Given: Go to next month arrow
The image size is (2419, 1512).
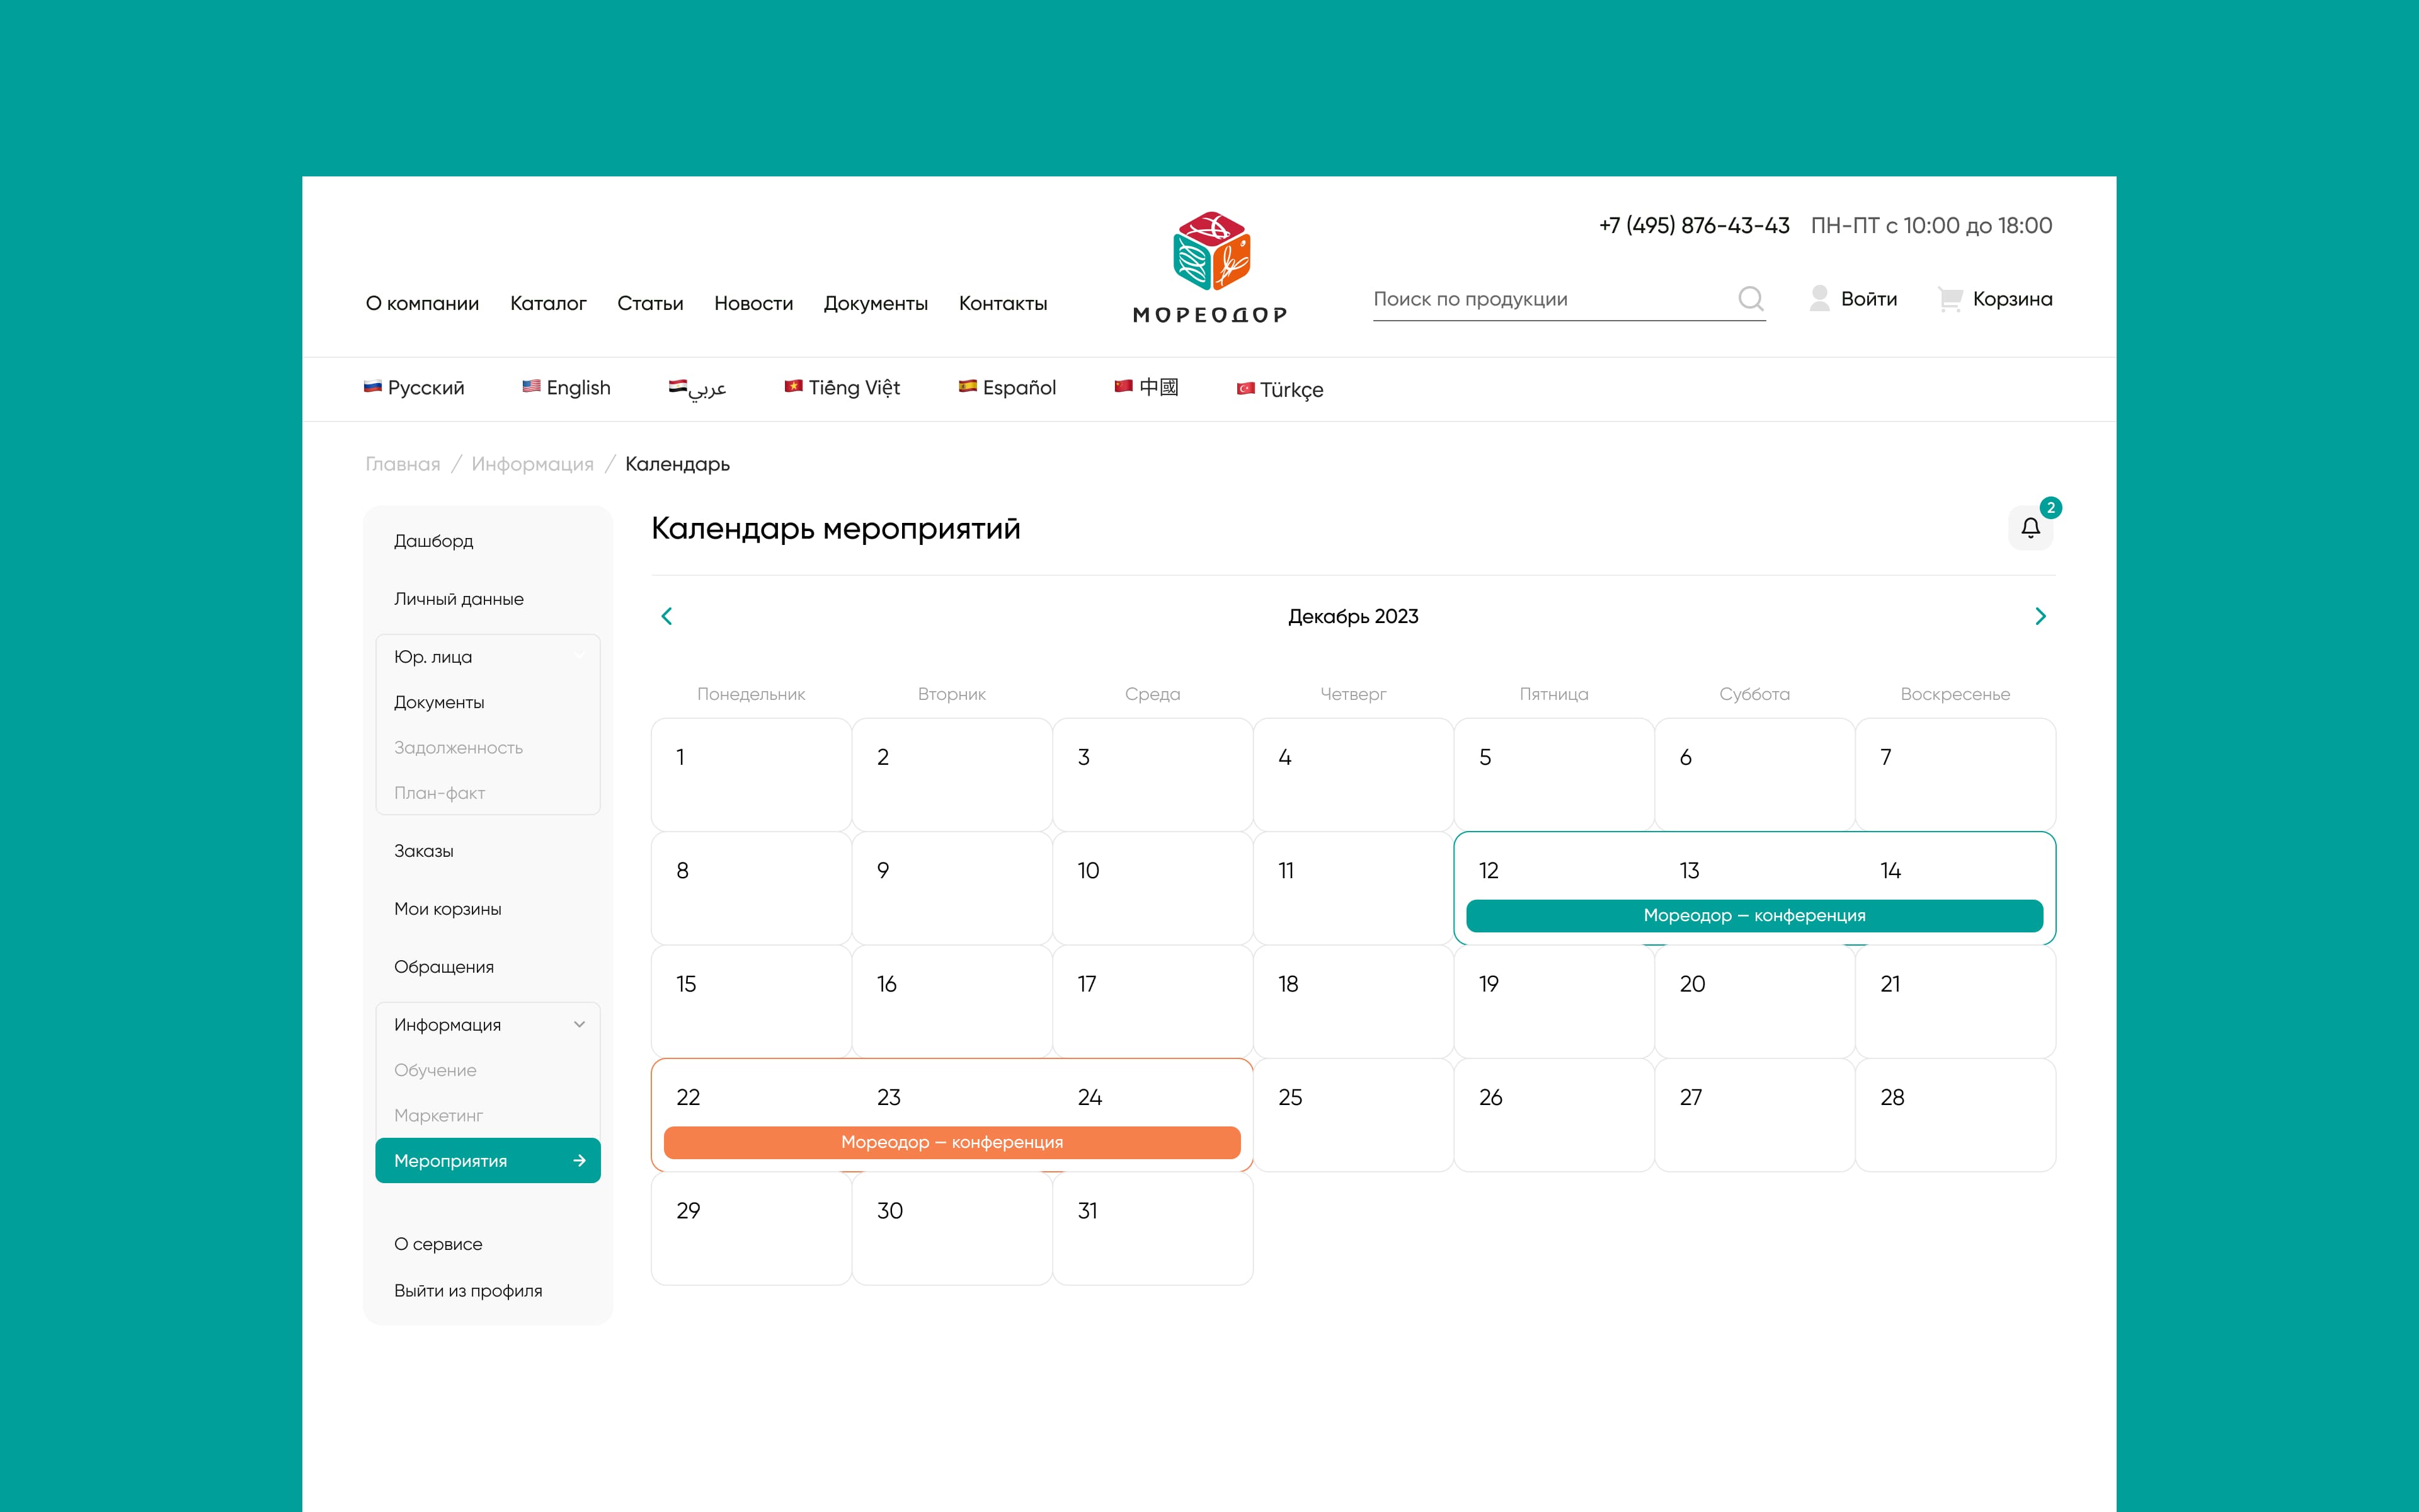Looking at the screenshot, I should click(2040, 616).
